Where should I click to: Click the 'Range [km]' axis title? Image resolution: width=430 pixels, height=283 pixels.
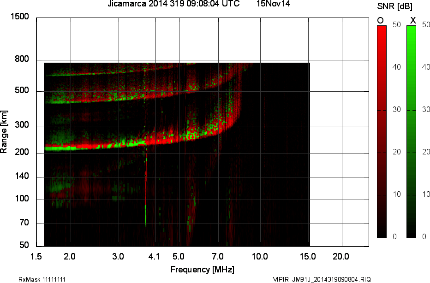tap(4, 132)
